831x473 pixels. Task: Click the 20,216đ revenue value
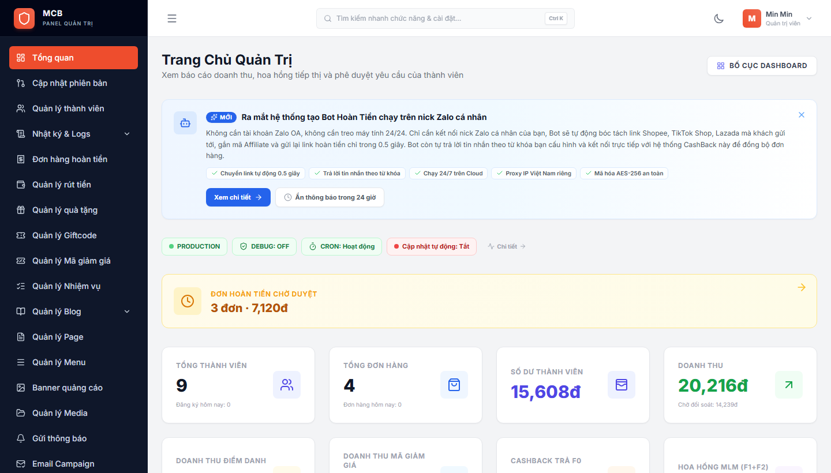tap(713, 385)
